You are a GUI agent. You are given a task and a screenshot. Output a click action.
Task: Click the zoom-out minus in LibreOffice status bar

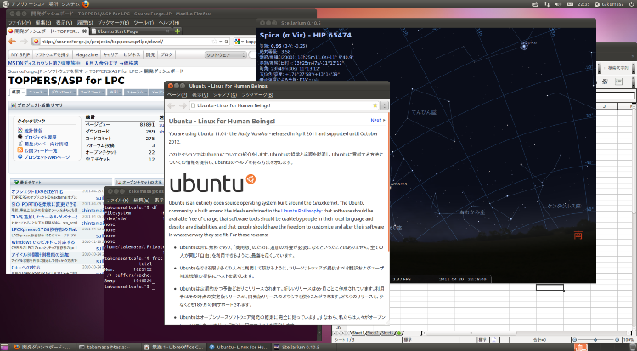click(x=574, y=339)
